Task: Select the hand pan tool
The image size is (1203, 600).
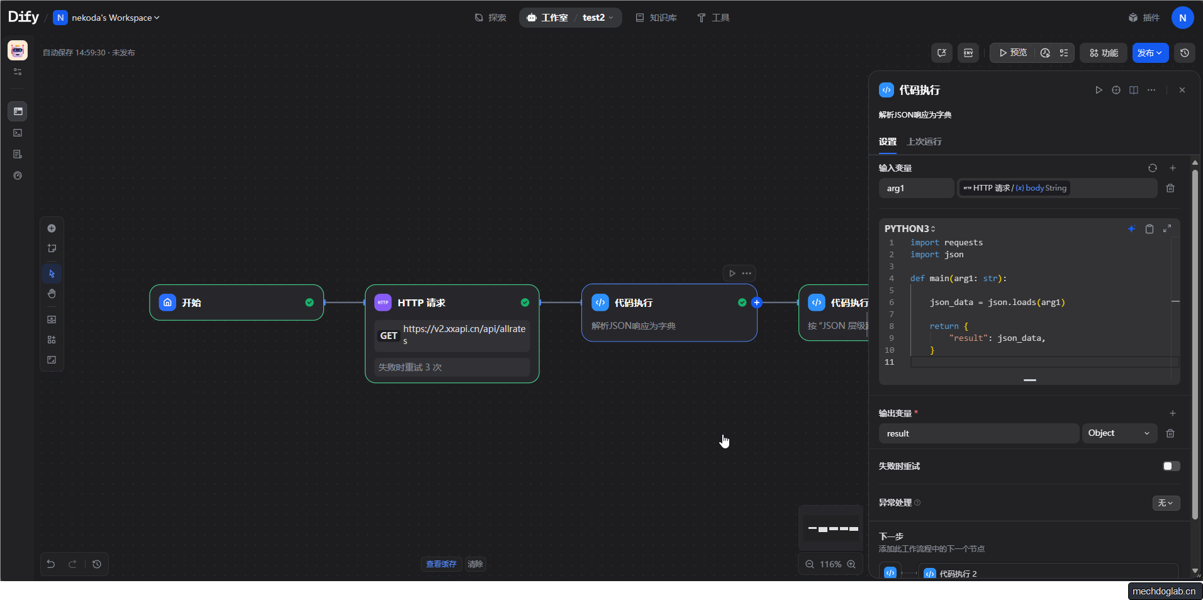Action: tap(52, 294)
